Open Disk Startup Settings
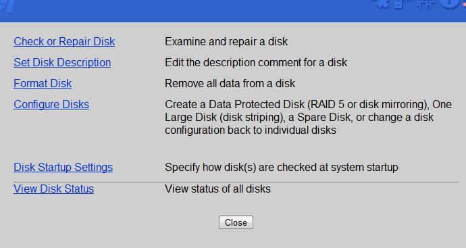The image size is (466, 248). click(x=63, y=167)
